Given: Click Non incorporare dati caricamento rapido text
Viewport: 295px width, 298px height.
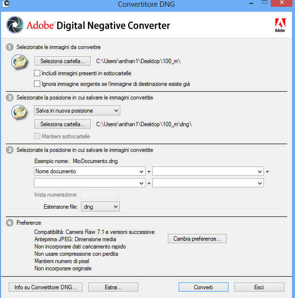Looking at the screenshot, I should click(x=80, y=247).
